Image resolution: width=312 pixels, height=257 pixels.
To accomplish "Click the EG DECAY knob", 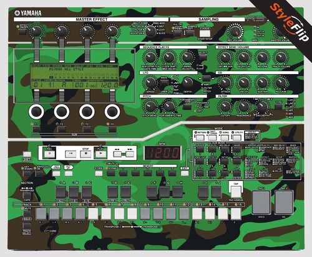I will click(x=243, y=83).
